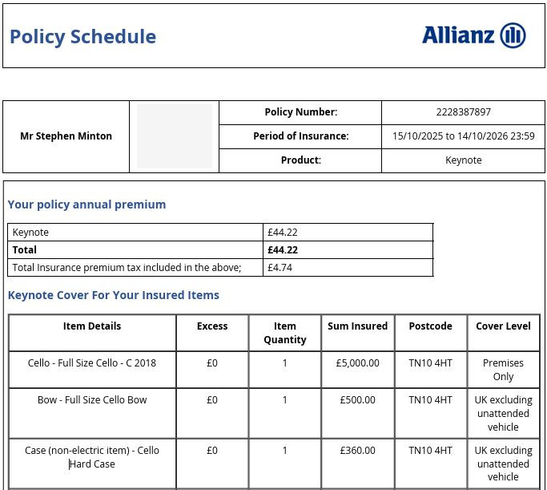547x490 pixels.
Task: Click the Policy Schedule heading
Action: click(x=82, y=37)
